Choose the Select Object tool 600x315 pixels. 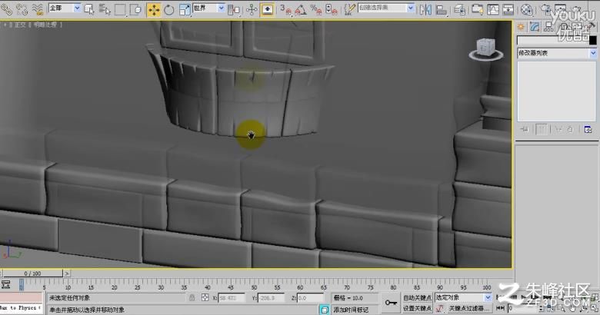pyautogui.click(x=89, y=9)
